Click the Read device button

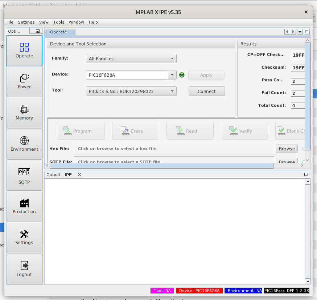[x=190, y=131]
